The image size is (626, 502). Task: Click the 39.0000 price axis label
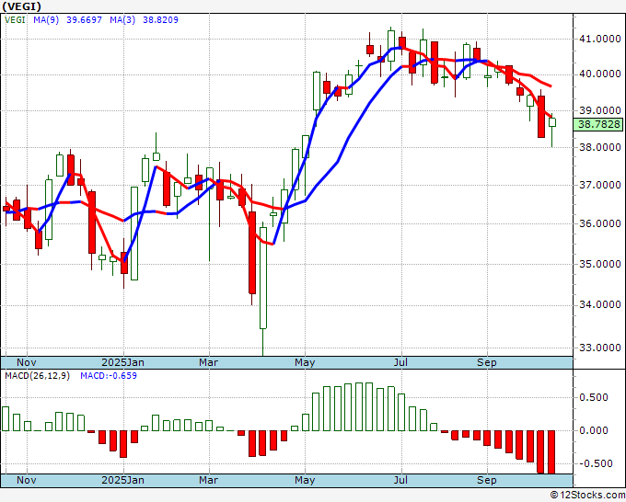tap(599, 110)
